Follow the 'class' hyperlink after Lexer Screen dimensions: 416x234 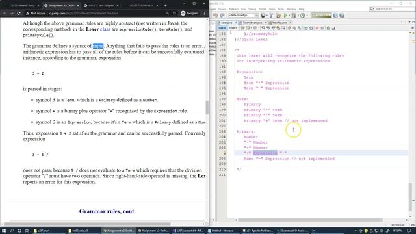[105, 29]
